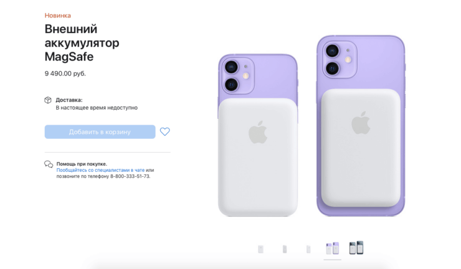Click the phone number 8-800-333-51-73
The image size is (461, 269).
point(130,176)
